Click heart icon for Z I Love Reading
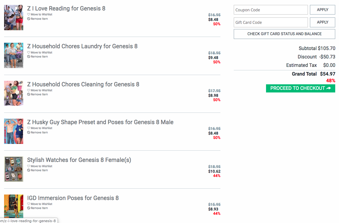This screenshot has height=223, width=339. (x=29, y=15)
